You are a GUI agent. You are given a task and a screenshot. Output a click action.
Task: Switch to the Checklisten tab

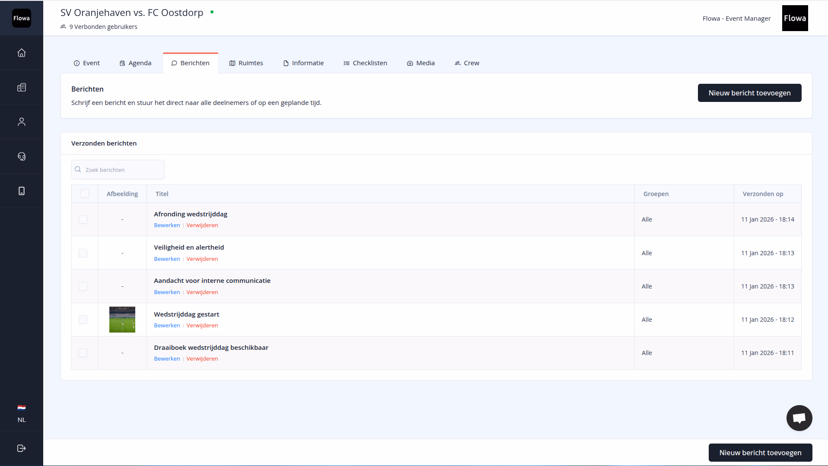click(x=365, y=63)
